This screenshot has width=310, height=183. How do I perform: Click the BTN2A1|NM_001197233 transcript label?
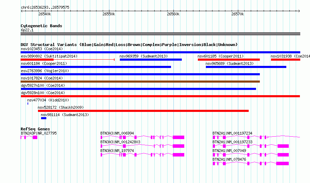click(x=232, y=142)
